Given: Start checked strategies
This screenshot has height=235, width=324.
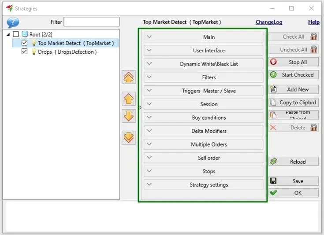Looking at the screenshot, I should pyautogui.click(x=294, y=75).
